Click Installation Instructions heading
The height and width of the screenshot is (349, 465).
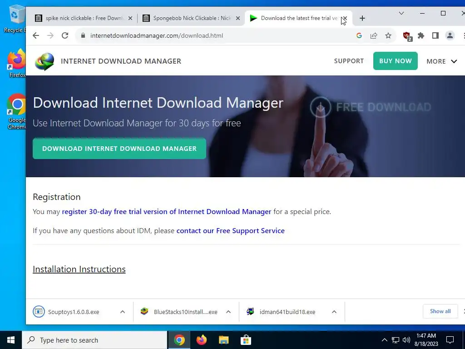point(79,269)
